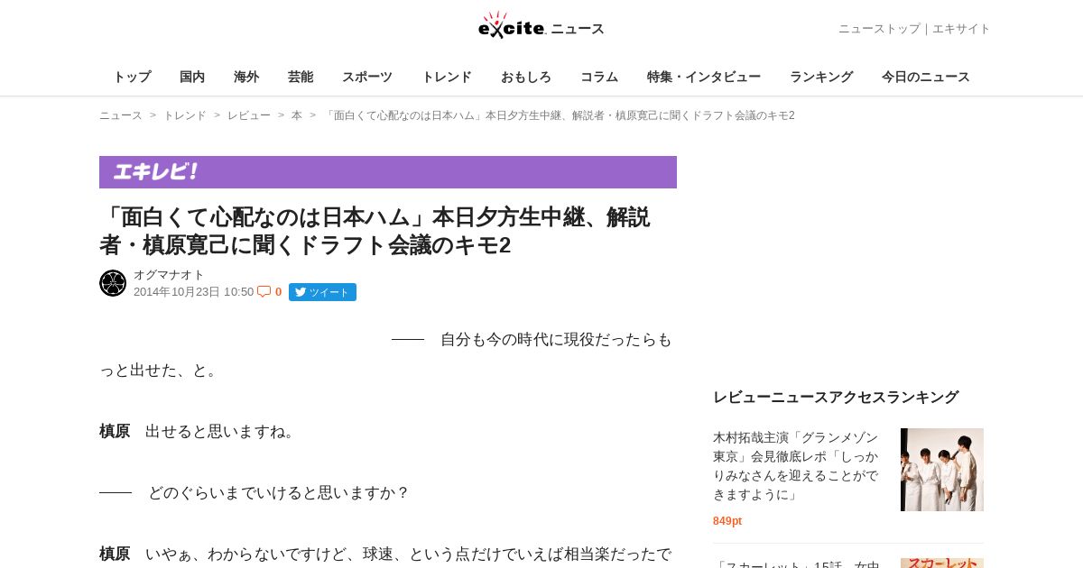This screenshot has height=568, width=1083.
Task: Go to ニューストップ link
Action: click(x=879, y=29)
